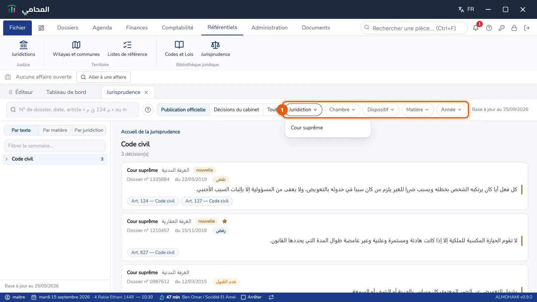Select Décisions du cabinet filter
Screen dimensions: 537x302
coord(236,110)
